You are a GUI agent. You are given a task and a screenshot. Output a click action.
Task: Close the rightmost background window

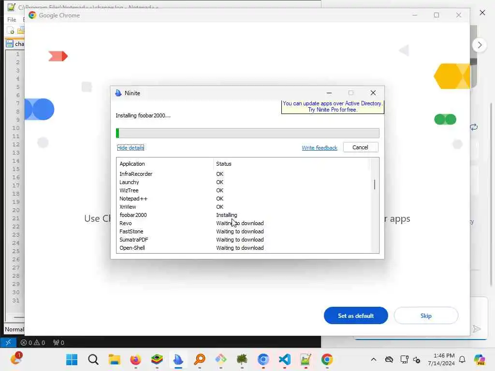482,13
